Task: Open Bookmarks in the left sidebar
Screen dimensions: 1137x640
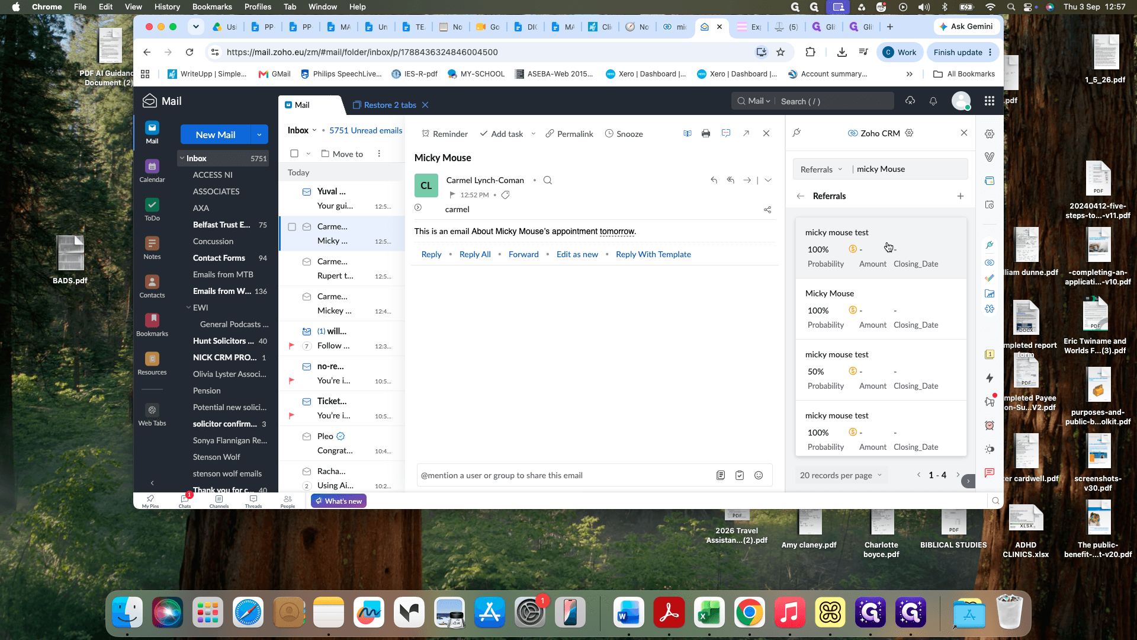Action: [x=152, y=325]
